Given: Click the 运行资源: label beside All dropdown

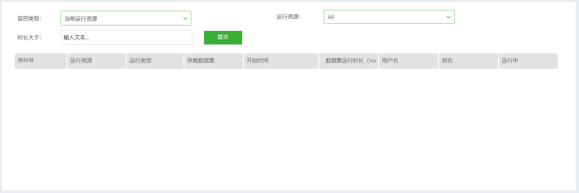Looking at the screenshot, I should 289,17.
